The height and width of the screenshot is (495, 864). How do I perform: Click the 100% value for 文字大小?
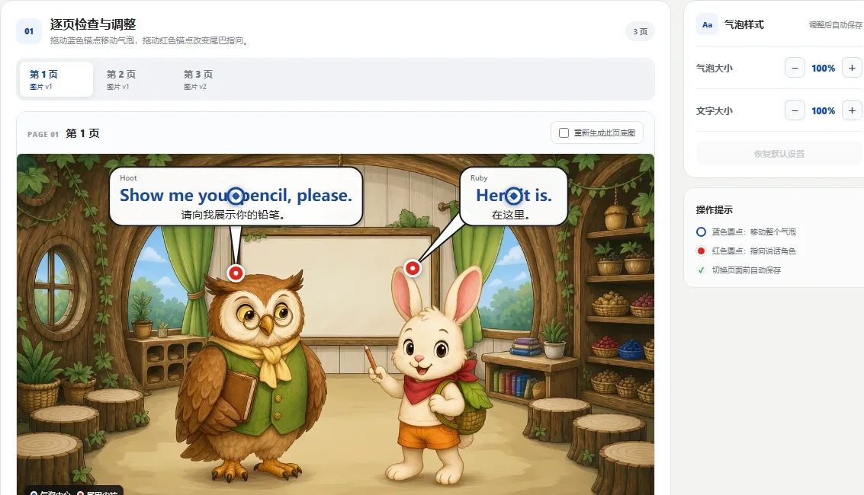824,110
